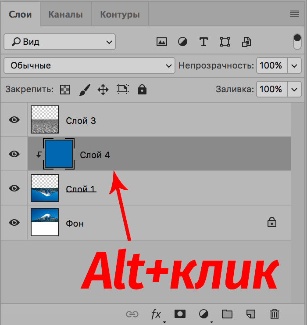Switch to the Каналы tab

pyautogui.click(x=65, y=14)
